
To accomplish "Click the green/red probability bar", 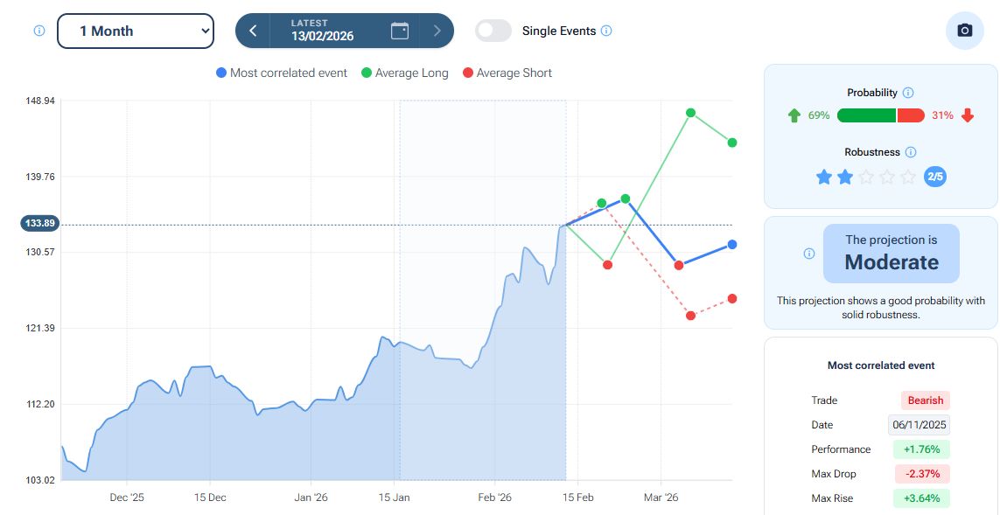I will [x=880, y=115].
